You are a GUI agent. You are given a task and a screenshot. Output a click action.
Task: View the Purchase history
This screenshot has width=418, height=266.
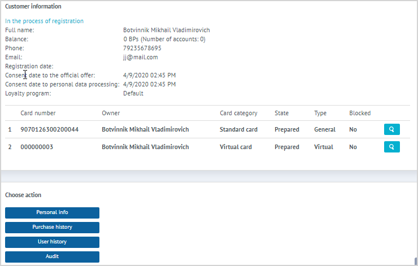pos(52,227)
